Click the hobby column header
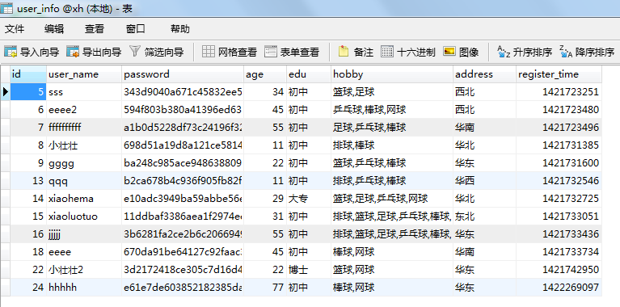The image size is (620, 307). (x=392, y=74)
